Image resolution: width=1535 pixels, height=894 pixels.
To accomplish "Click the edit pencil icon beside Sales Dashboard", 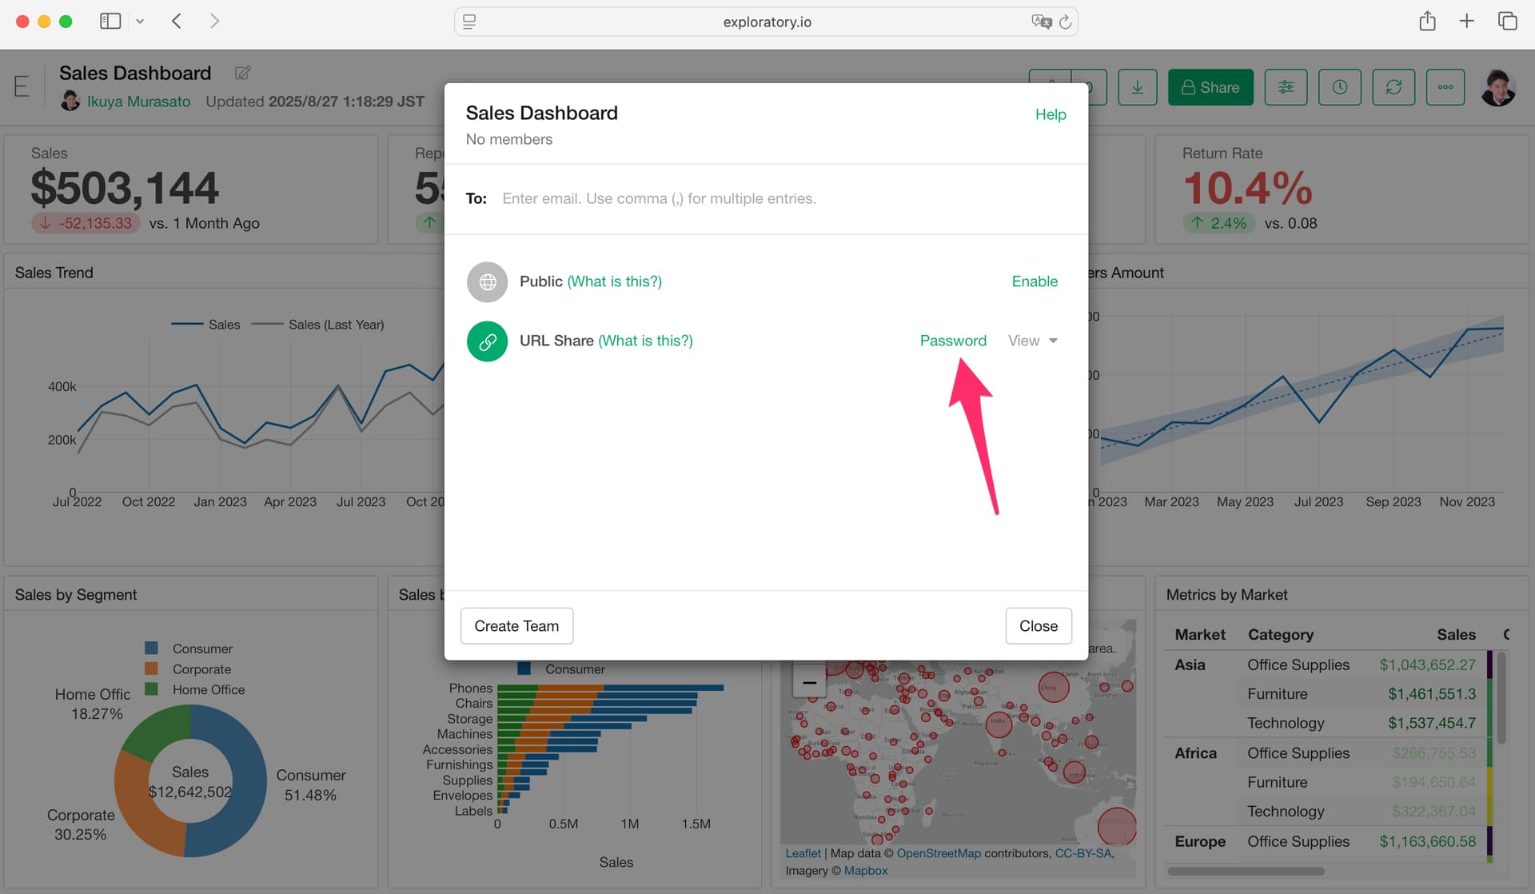I will (242, 73).
